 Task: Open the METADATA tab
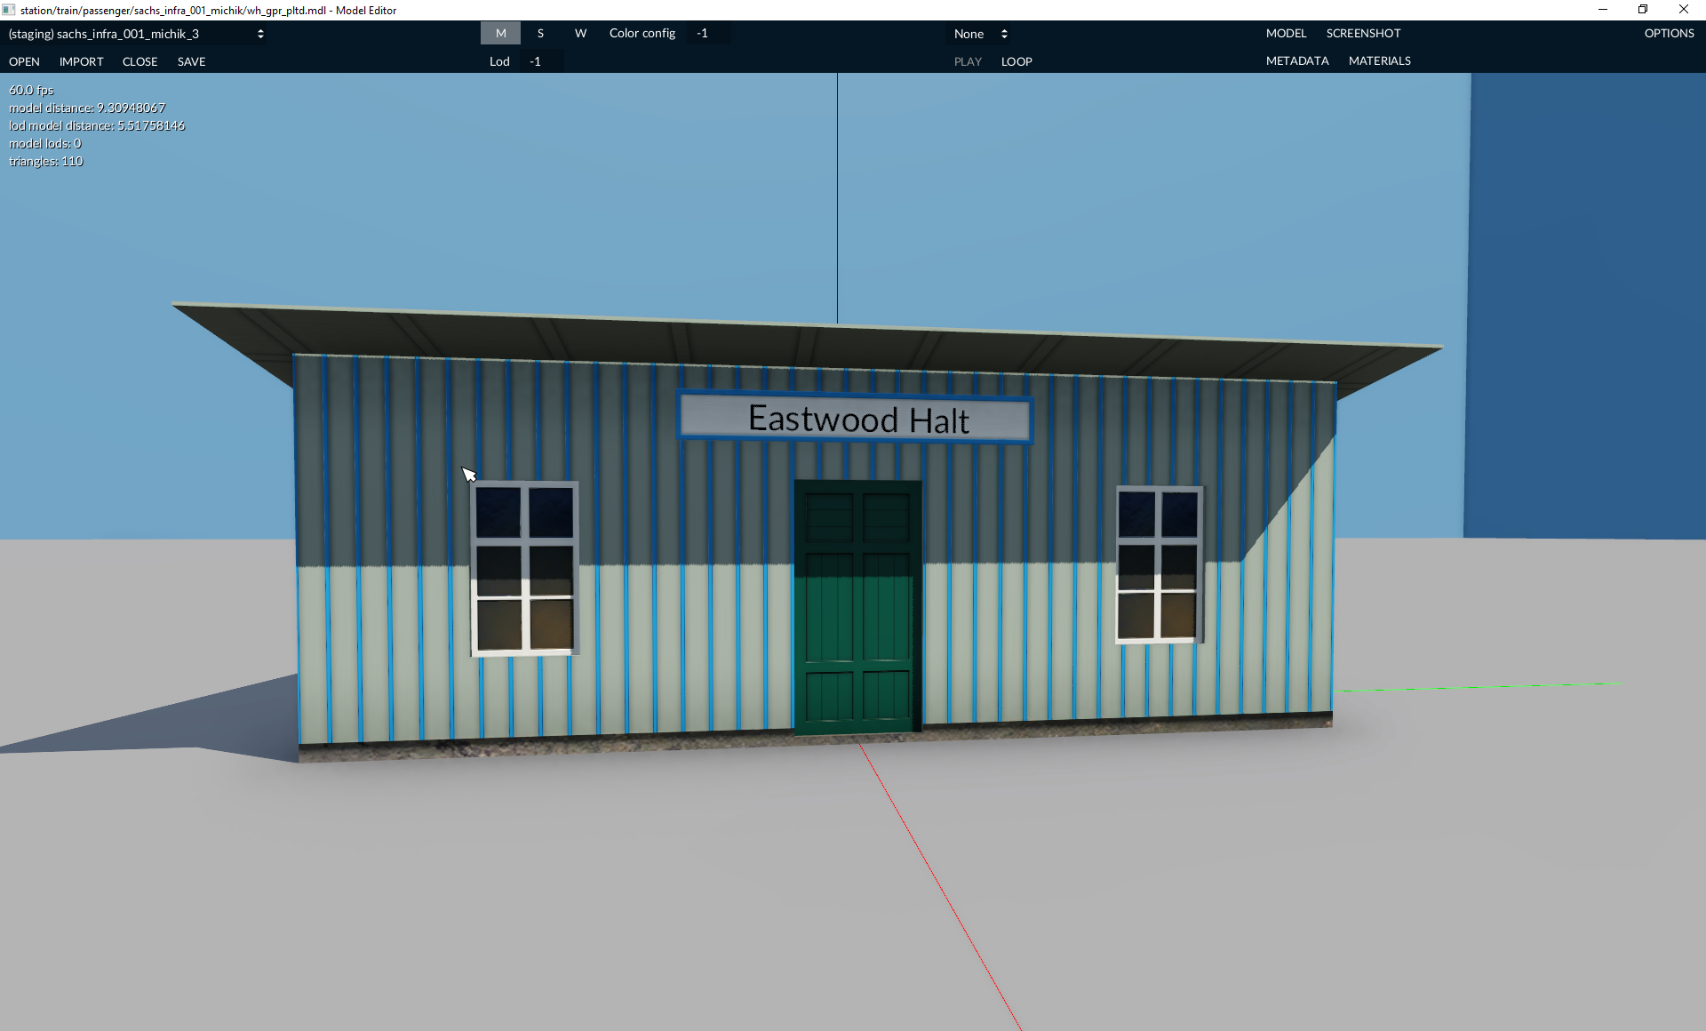pos(1297,60)
